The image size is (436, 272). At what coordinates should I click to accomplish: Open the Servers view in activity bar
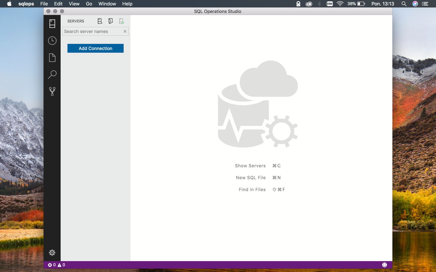pyautogui.click(x=52, y=24)
